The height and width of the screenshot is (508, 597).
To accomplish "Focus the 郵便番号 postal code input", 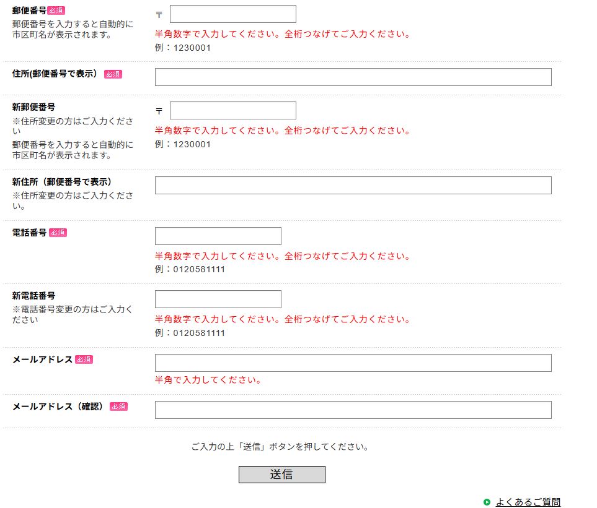I will (232, 14).
